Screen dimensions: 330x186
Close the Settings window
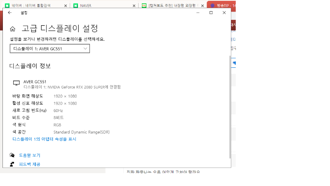click(x=224, y=13)
